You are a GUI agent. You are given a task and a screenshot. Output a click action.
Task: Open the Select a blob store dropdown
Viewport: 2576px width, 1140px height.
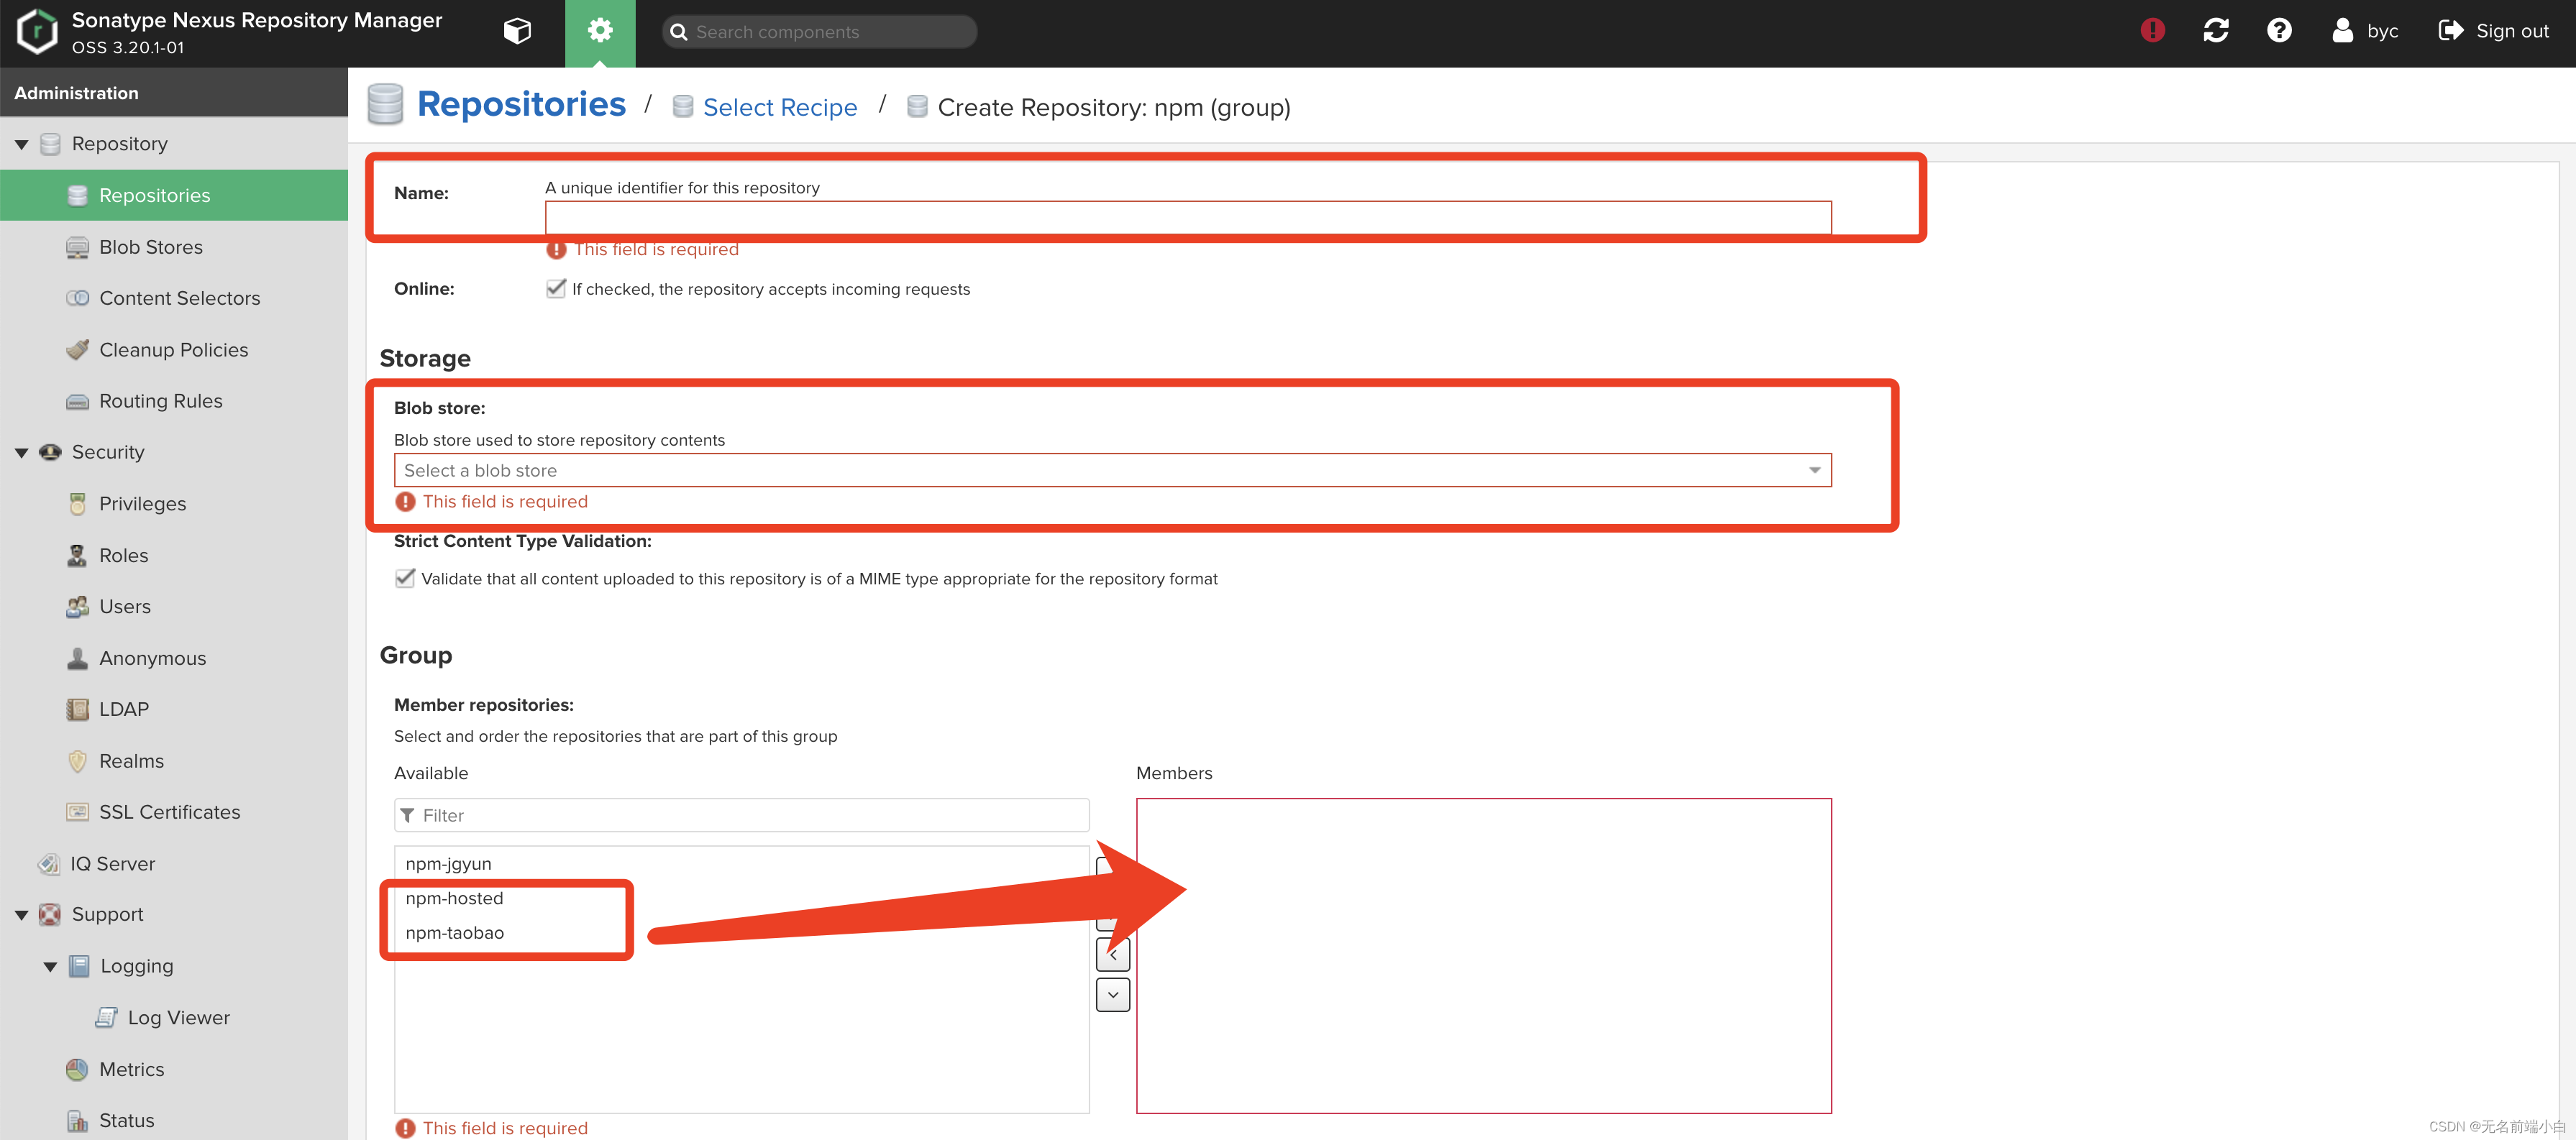tap(1112, 471)
